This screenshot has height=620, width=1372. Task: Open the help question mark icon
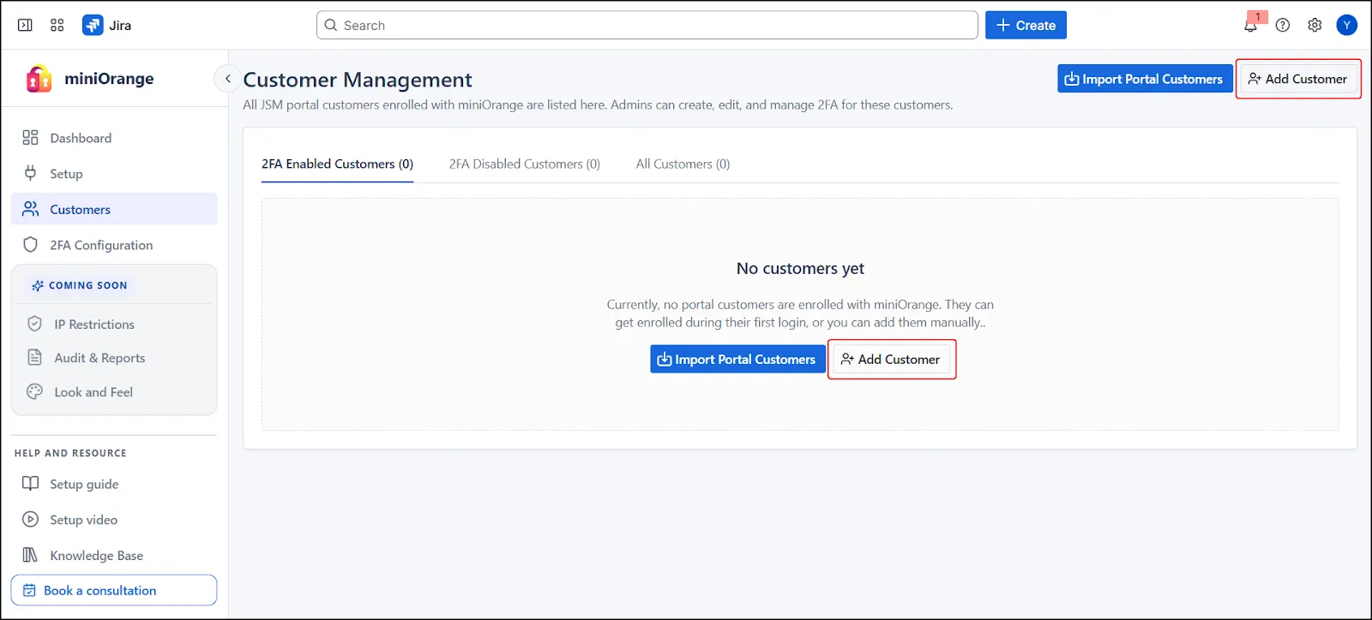[x=1283, y=25]
